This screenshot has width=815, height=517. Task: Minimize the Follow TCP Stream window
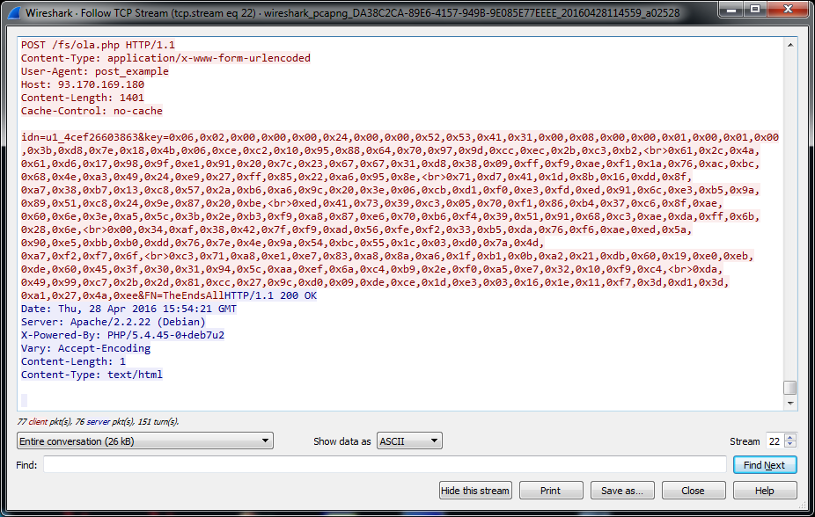(732, 9)
